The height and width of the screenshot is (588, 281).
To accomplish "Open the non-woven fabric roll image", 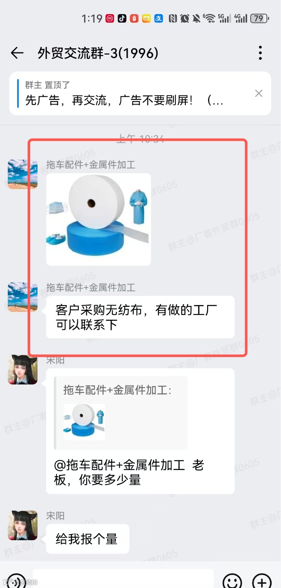I will 99,219.
